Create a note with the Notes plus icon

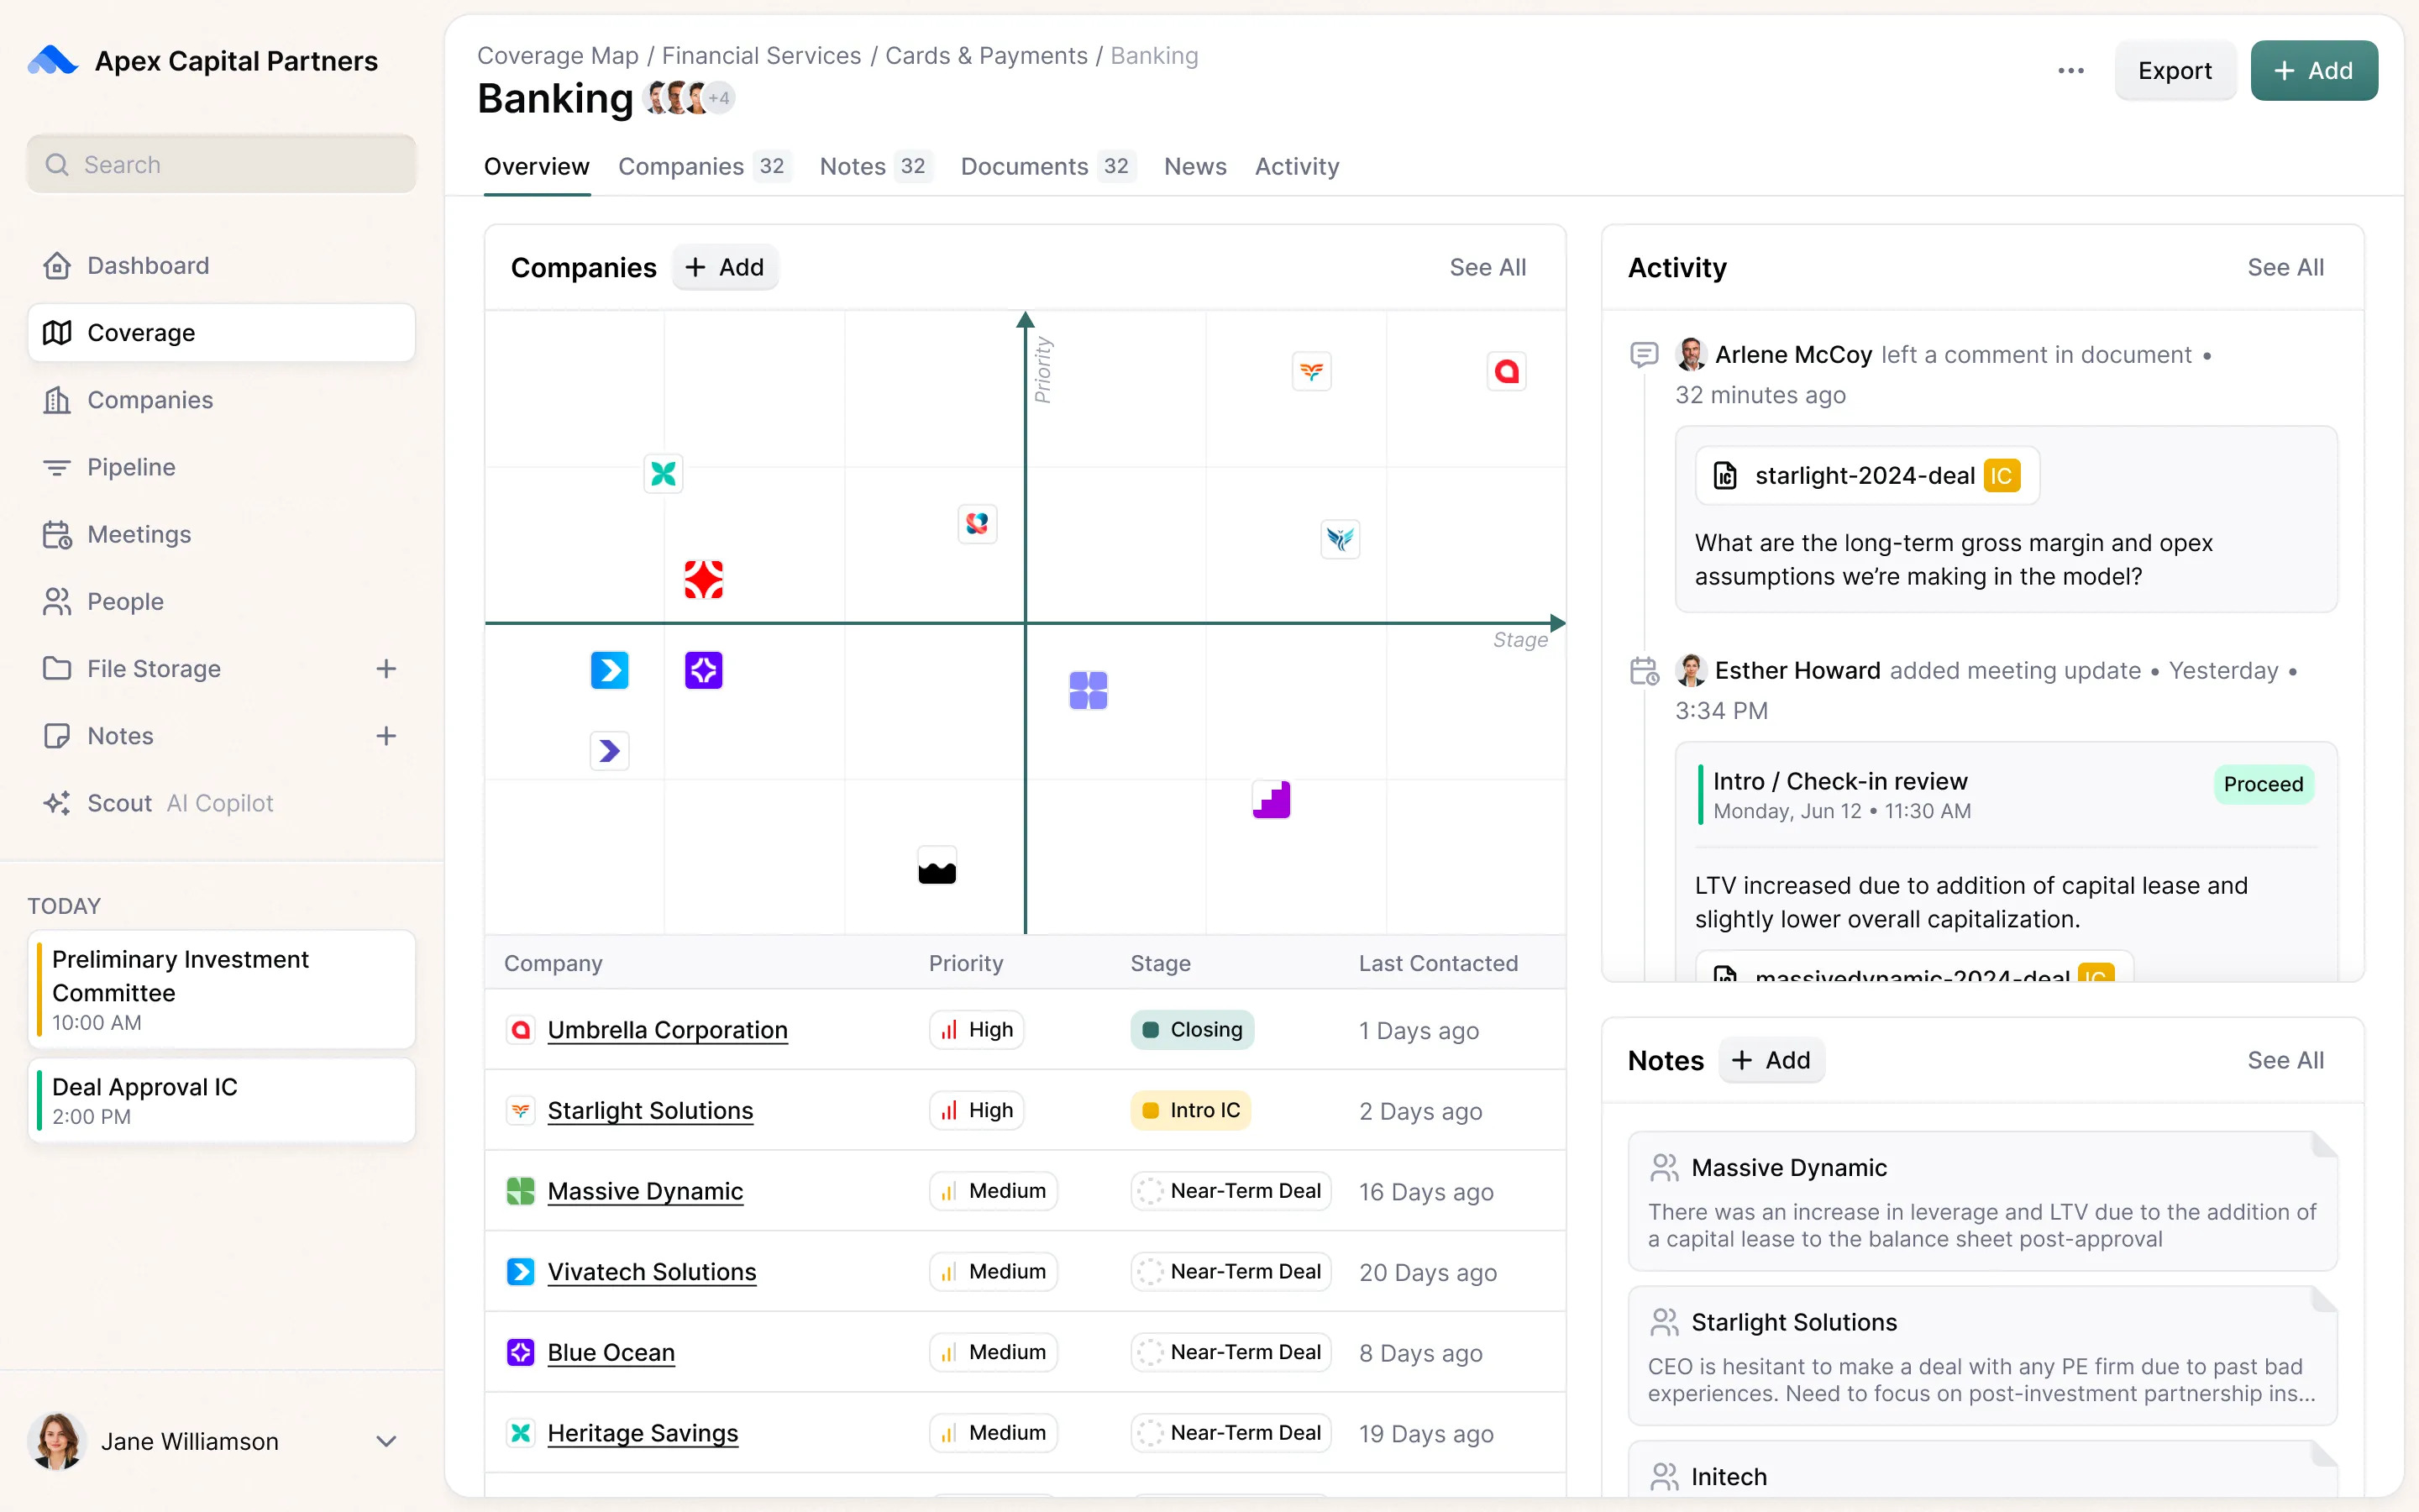[x=387, y=735]
